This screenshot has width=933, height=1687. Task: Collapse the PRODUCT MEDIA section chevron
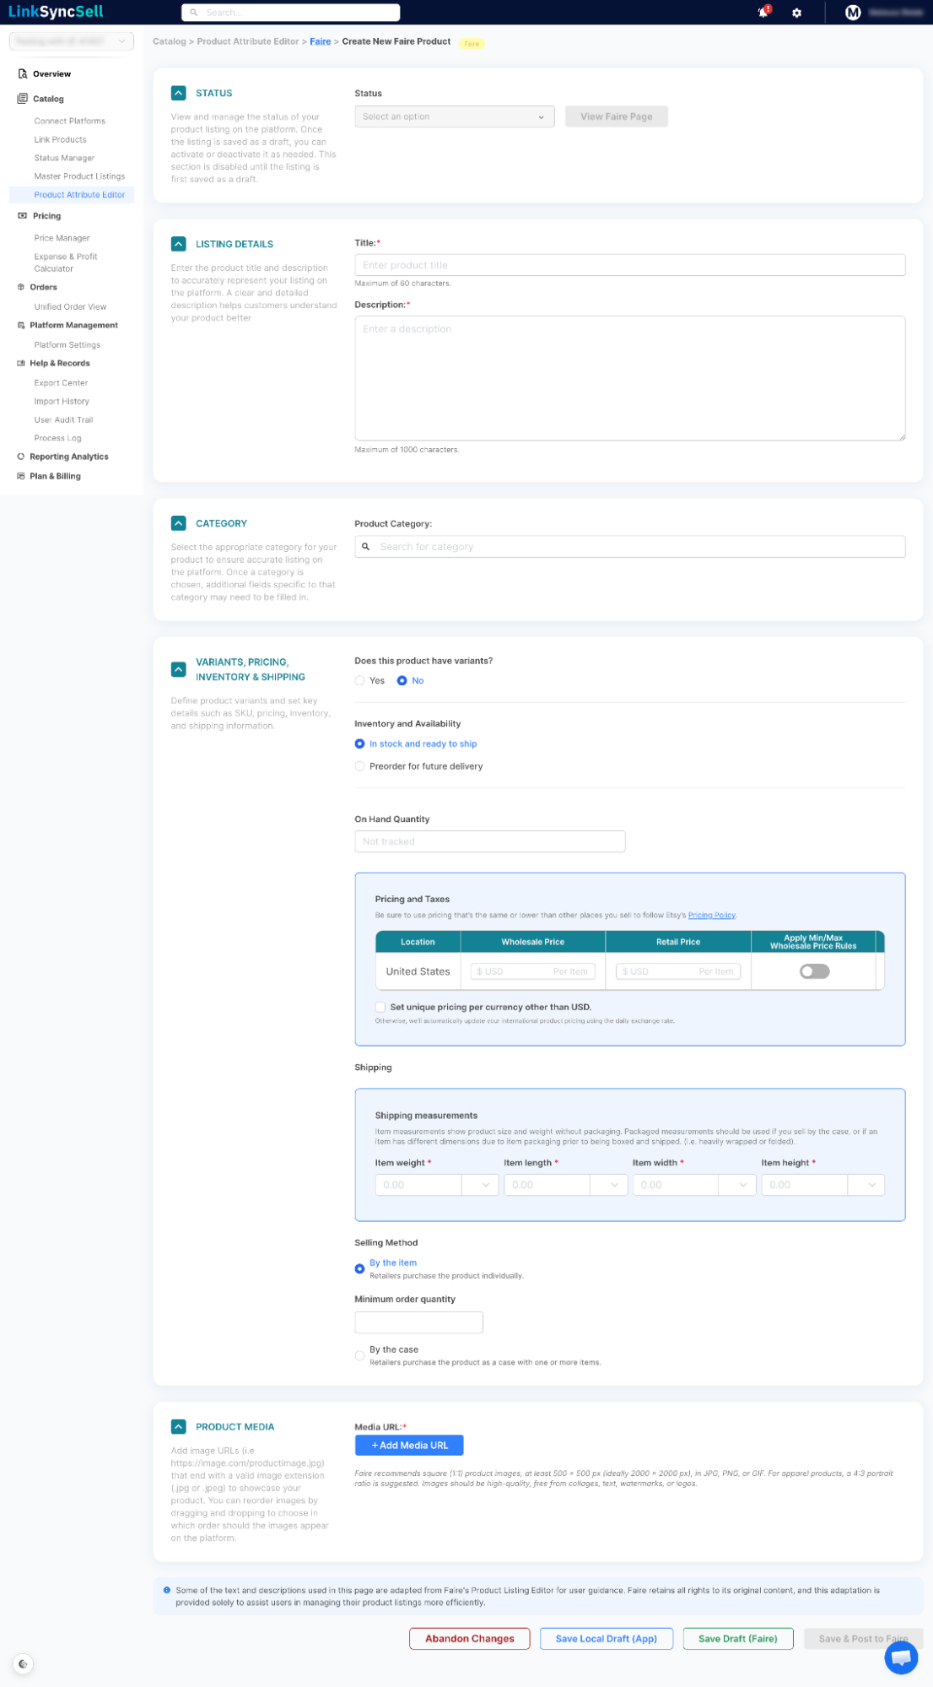pos(178,1426)
